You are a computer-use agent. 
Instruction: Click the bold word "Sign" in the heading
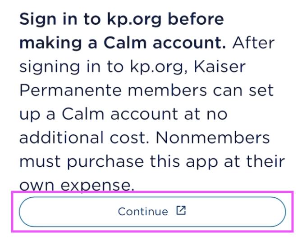coord(38,19)
